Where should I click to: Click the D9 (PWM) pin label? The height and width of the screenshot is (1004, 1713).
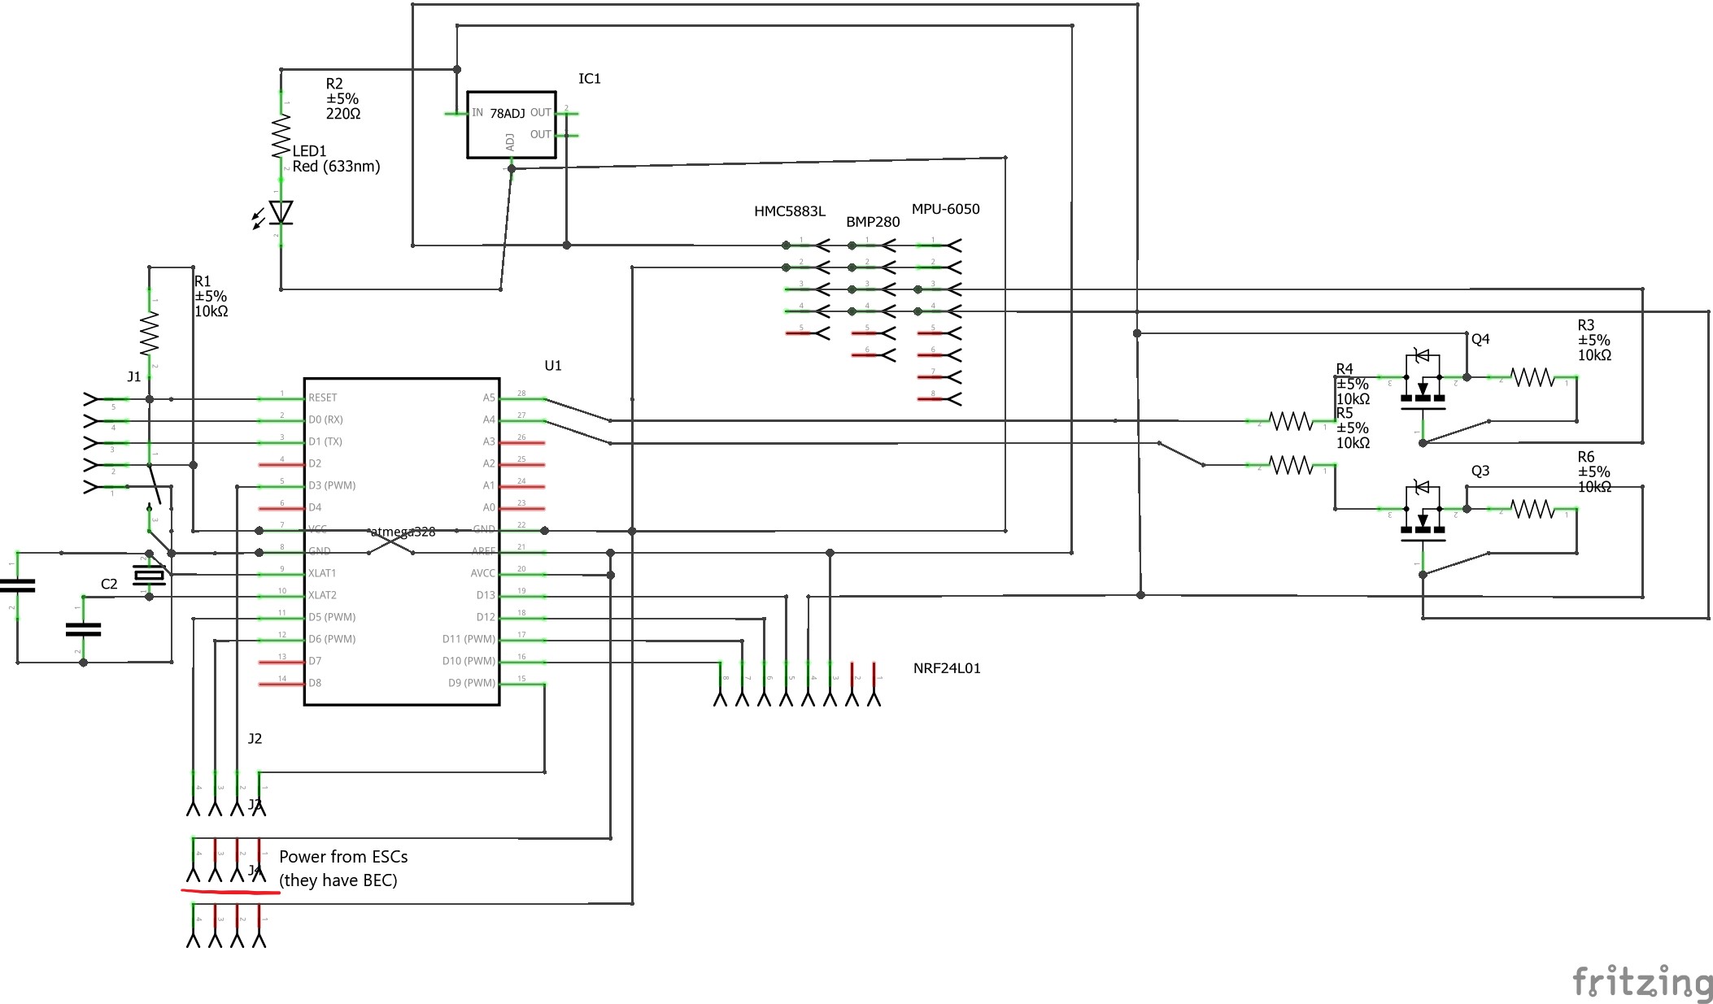(x=472, y=683)
